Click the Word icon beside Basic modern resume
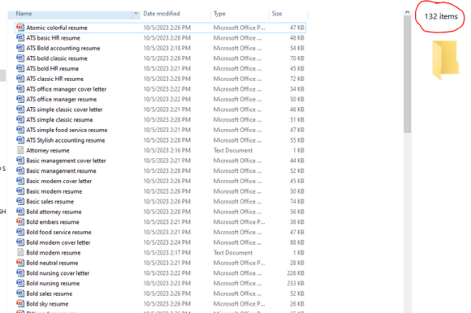This screenshot has height=313, width=471. [20, 191]
